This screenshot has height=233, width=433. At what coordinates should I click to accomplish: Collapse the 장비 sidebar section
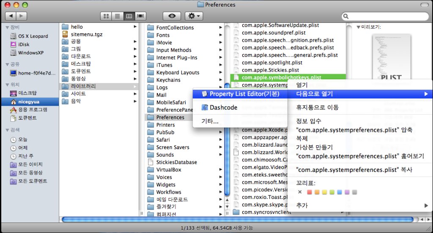pyautogui.click(x=8, y=27)
